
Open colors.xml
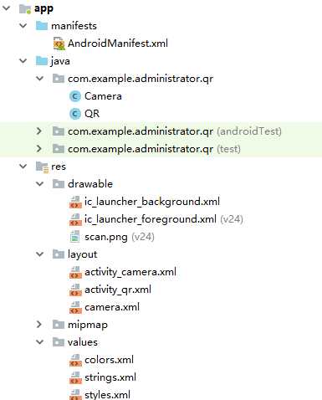(109, 360)
